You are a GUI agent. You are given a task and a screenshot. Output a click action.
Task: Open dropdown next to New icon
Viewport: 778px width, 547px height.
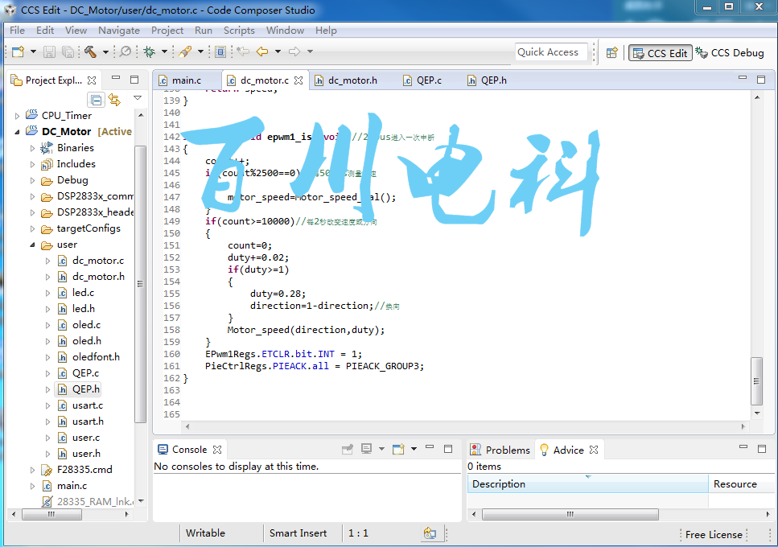[33, 51]
